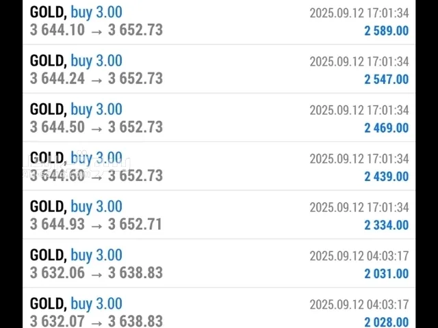Image resolution: width=438 pixels, height=328 pixels.
Task: Tap the 2 469.00 profit figure
Action: 386,128
